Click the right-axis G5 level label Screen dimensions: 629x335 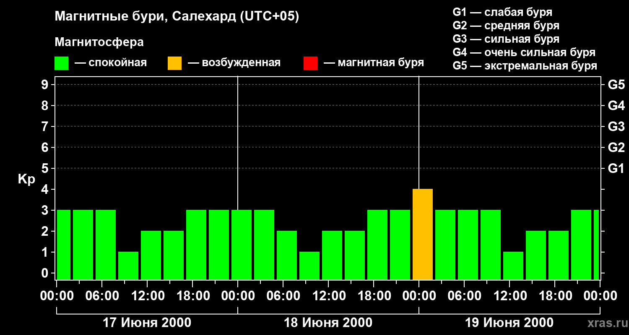pos(616,85)
